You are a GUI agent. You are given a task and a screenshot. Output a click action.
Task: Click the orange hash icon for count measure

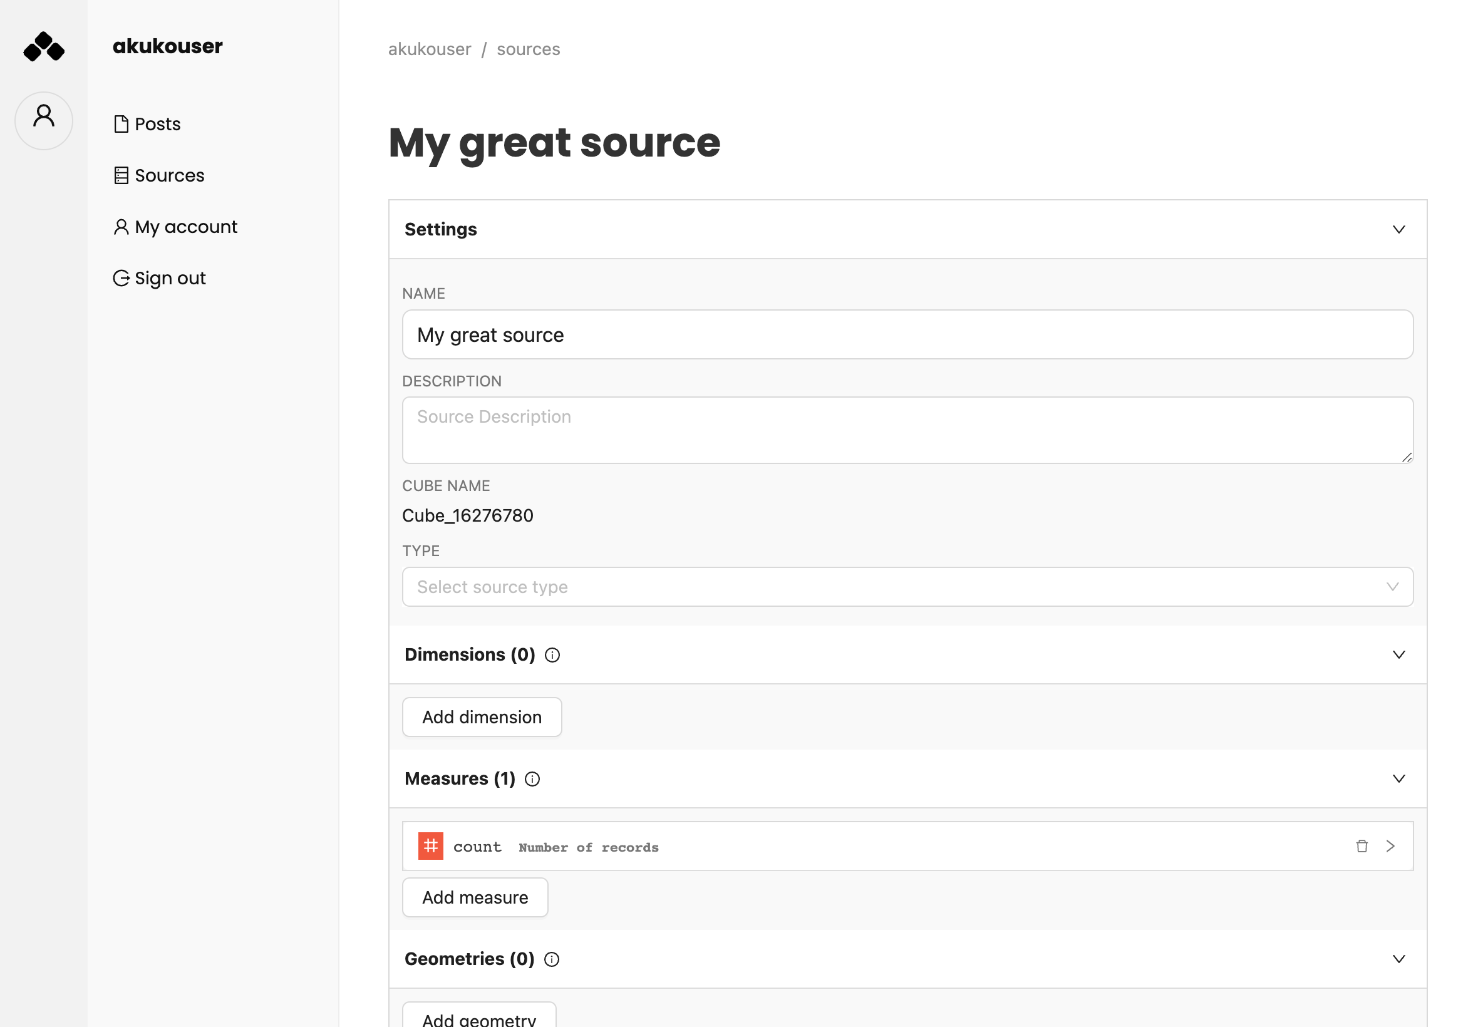(430, 845)
